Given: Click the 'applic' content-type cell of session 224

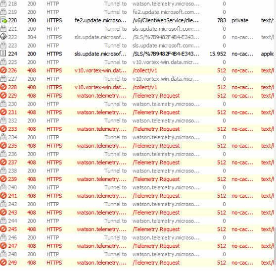Looking at the screenshot, I should pos(267,54).
